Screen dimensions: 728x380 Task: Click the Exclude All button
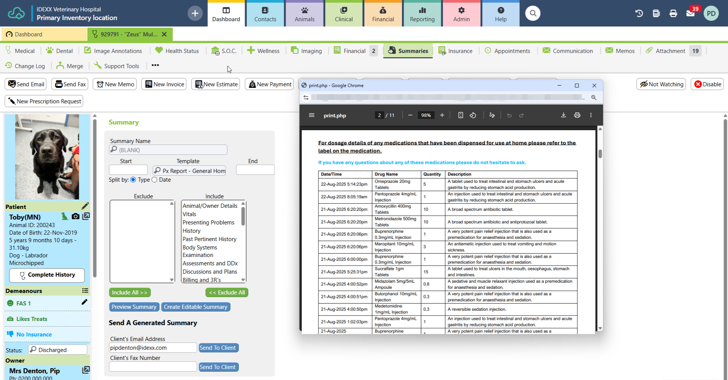[227, 293]
